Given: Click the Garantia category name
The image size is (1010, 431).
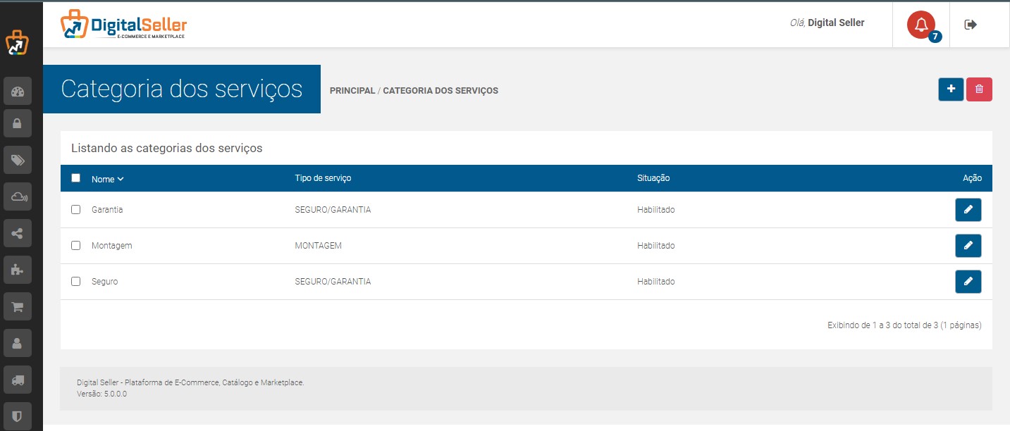Looking at the screenshot, I should pyautogui.click(x=107, y=210).
